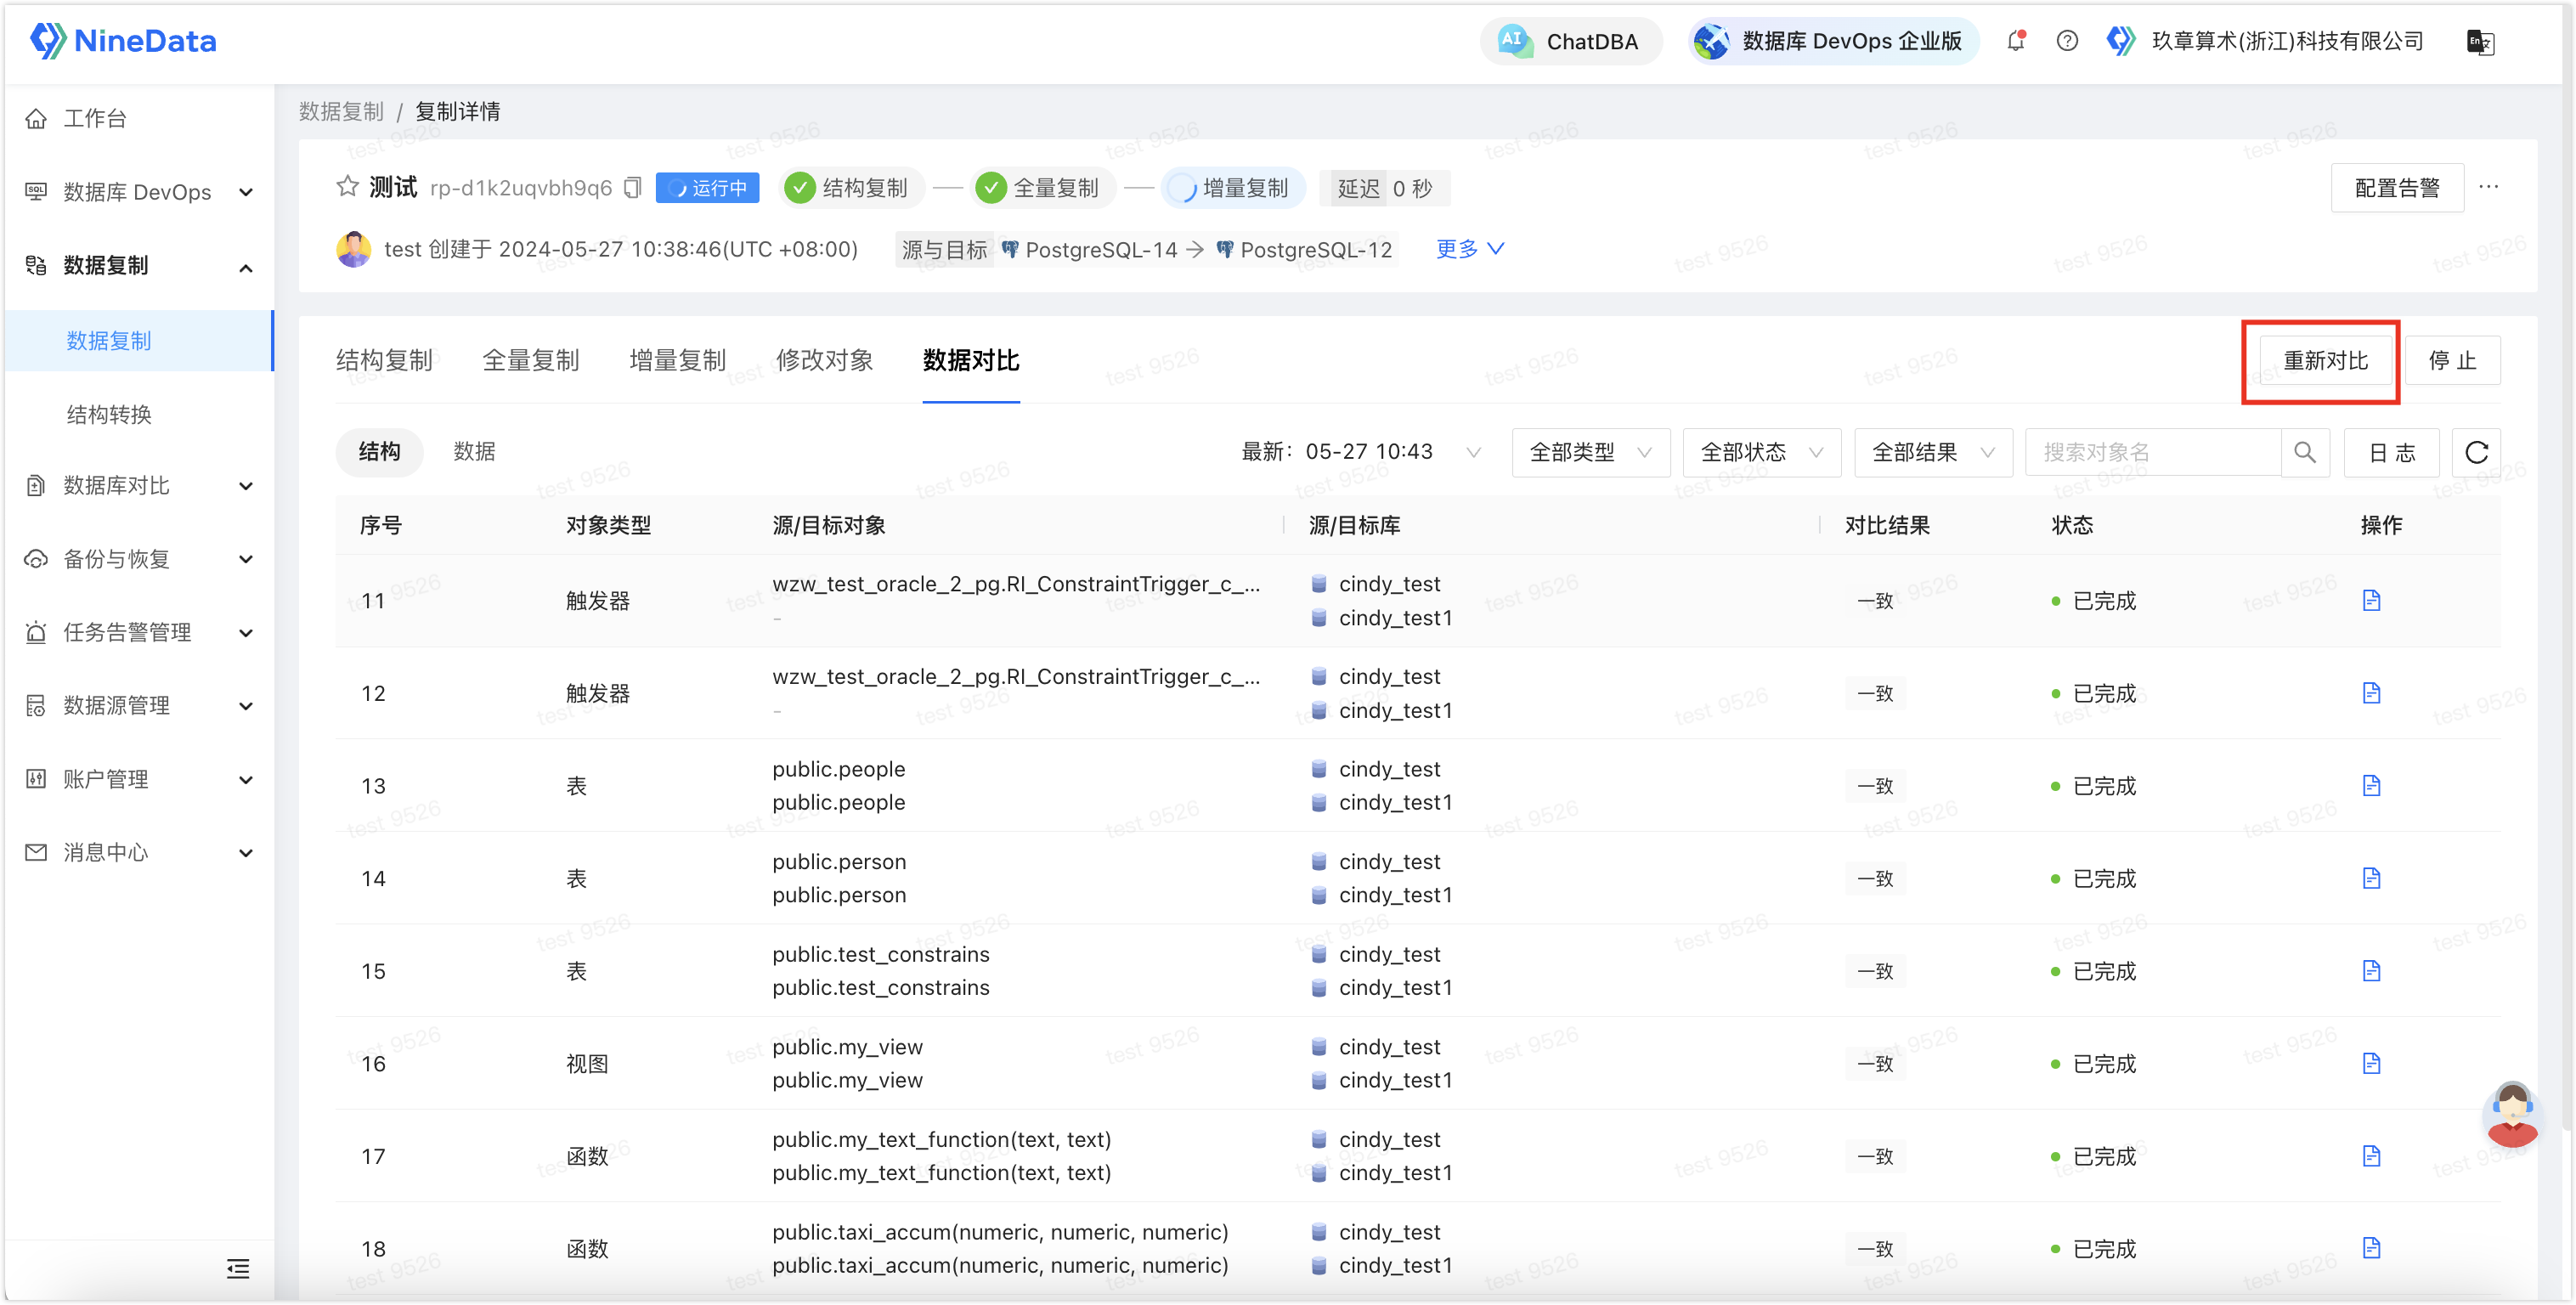Open detail icon for row 12
The height and width of the screenshot is (1305, 2576).
point(2371,693)
